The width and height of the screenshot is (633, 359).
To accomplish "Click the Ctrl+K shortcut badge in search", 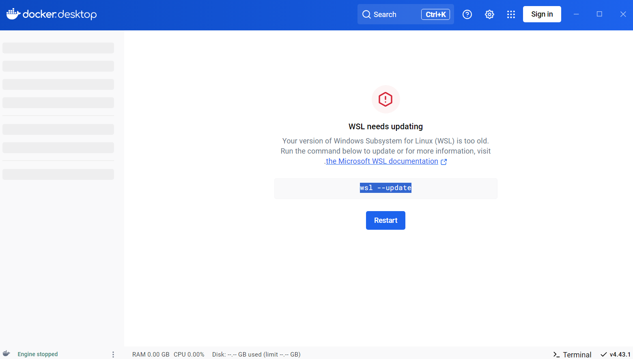I will coord(435,14).
